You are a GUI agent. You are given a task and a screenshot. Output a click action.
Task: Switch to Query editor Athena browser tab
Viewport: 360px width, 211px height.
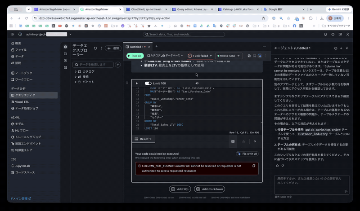click(193, 9)
